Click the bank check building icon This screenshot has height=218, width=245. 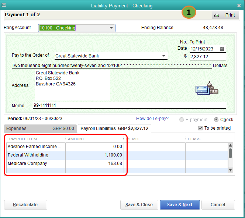(x=207, y=88)
